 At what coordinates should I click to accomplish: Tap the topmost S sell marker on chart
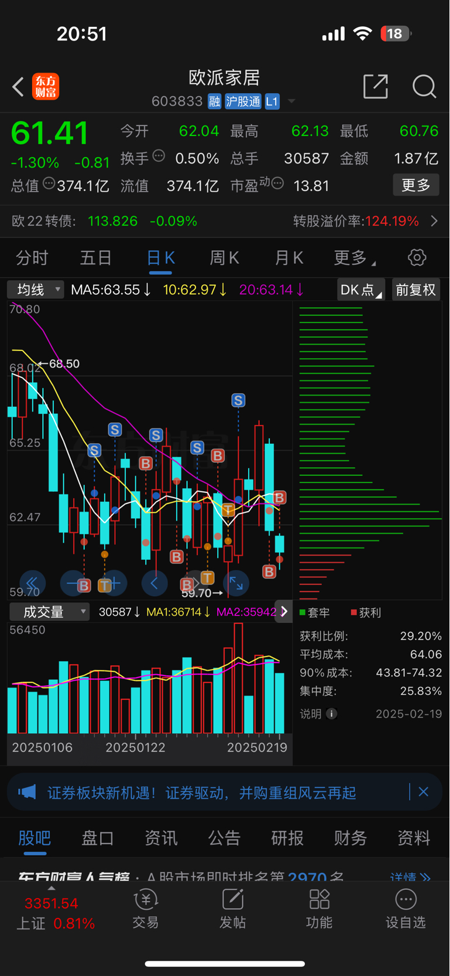[238, 400]
